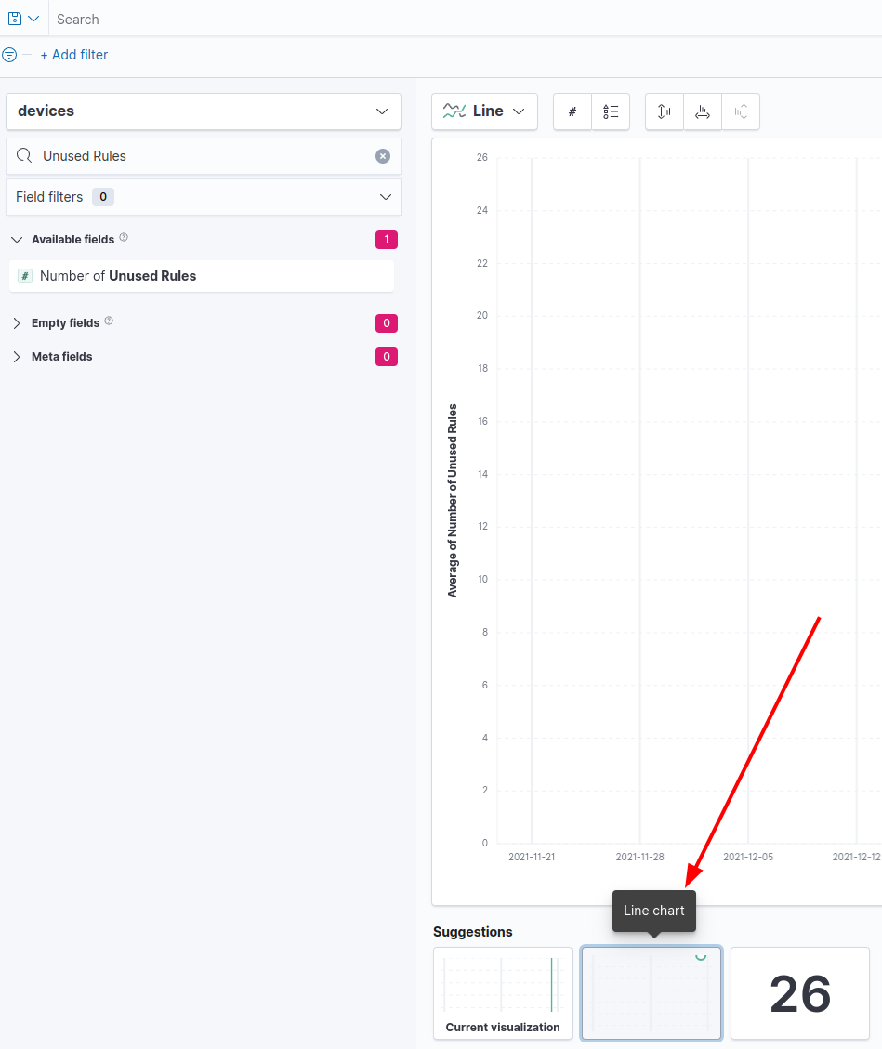
Task: Open left axis settings
Action: click(665, 111)
